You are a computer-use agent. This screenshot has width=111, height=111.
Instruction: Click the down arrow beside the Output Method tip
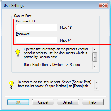(x=97, y=88)
